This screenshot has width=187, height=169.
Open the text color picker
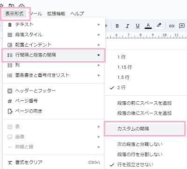pyautogui.click(x=148, y=26)
